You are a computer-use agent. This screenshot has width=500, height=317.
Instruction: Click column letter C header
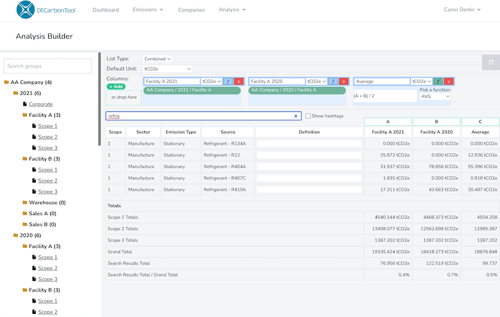480,121
